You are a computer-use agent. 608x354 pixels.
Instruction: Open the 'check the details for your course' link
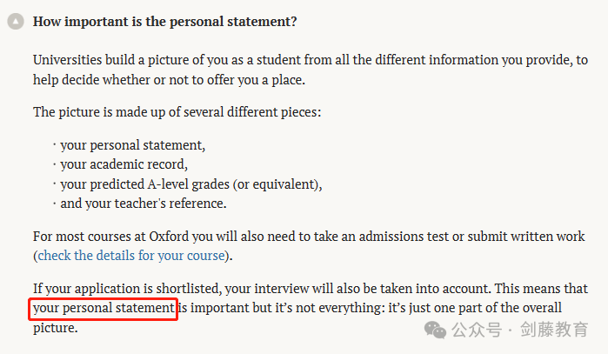coord(131,256)
